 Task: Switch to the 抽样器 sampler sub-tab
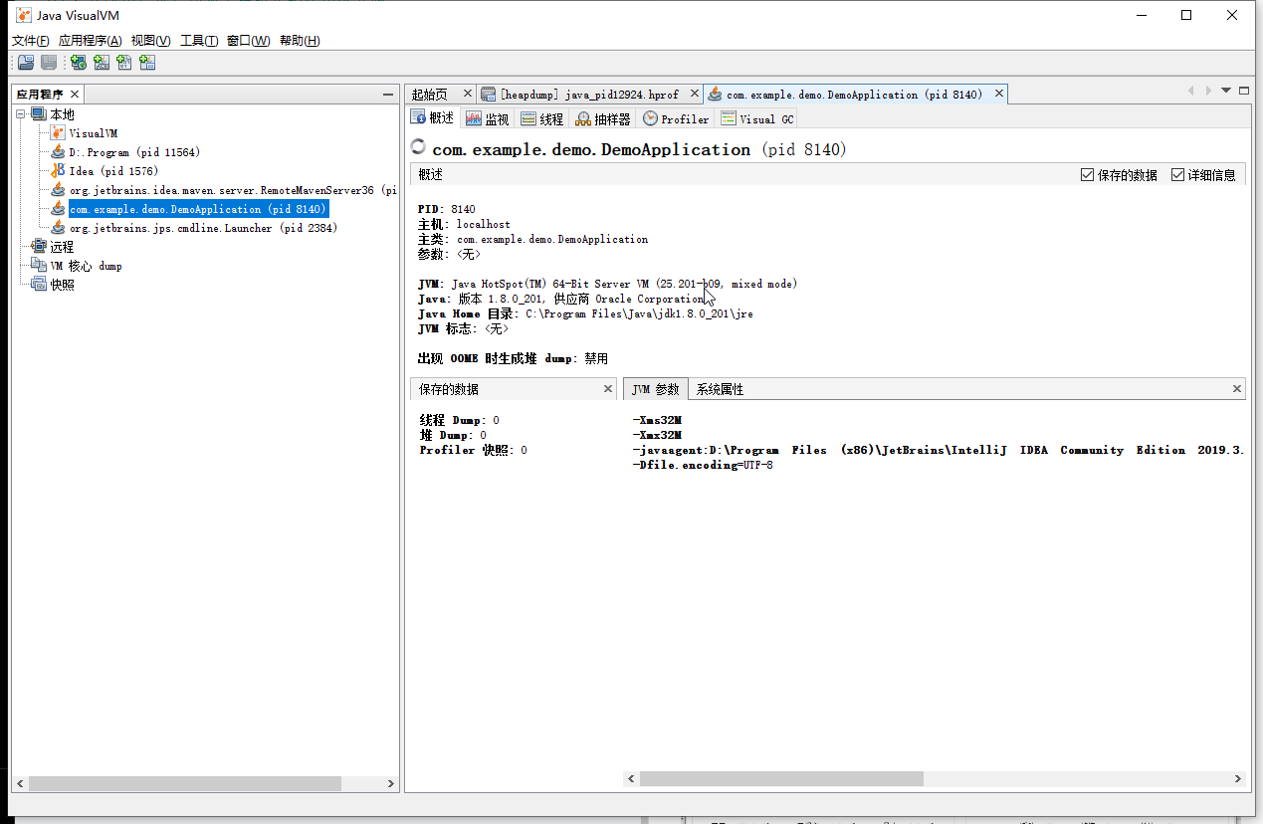[603, 118]
